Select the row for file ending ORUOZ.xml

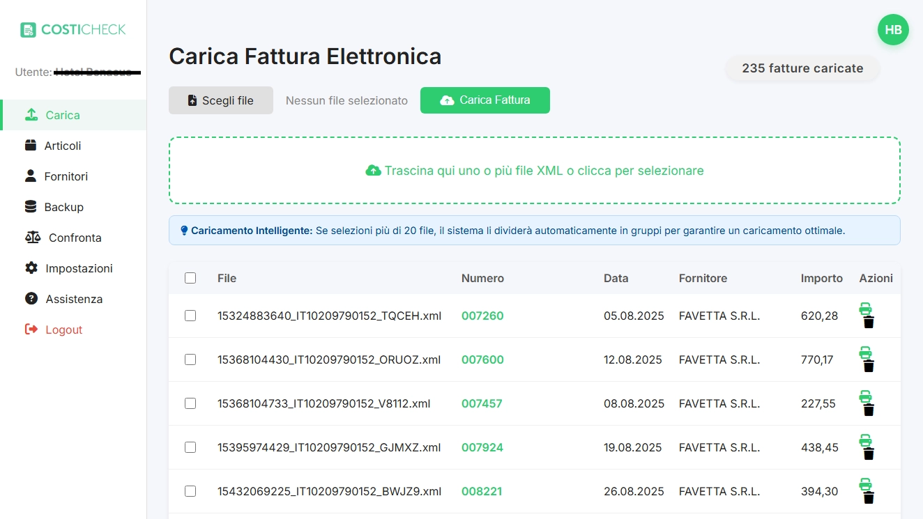pyautogui.click(x=190, y=359)
